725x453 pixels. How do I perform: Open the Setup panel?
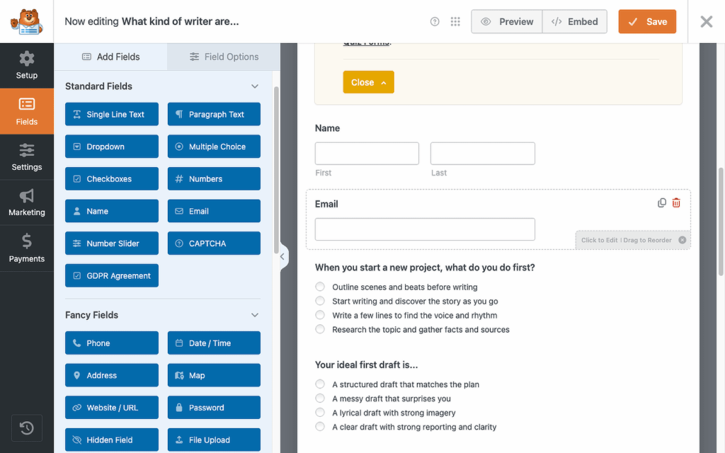click(27, 66)
